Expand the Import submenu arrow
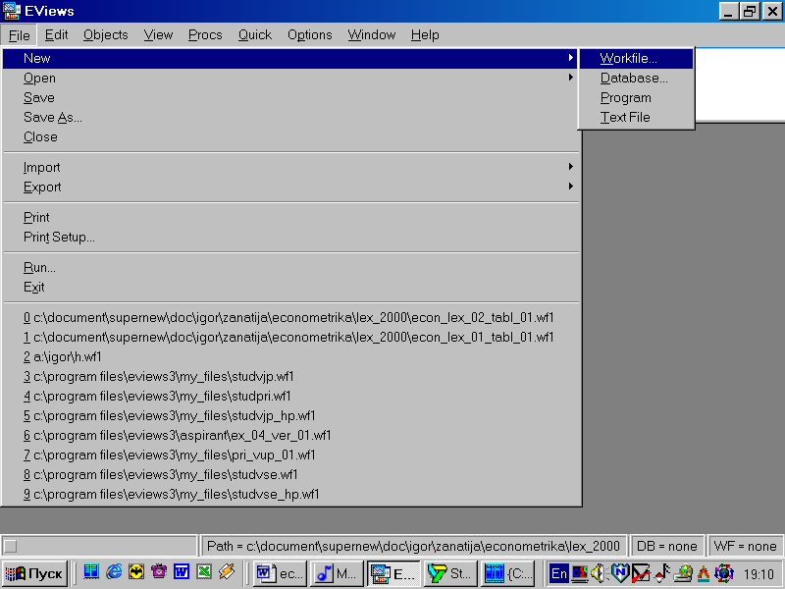The image size is (785, 589). 571,167
